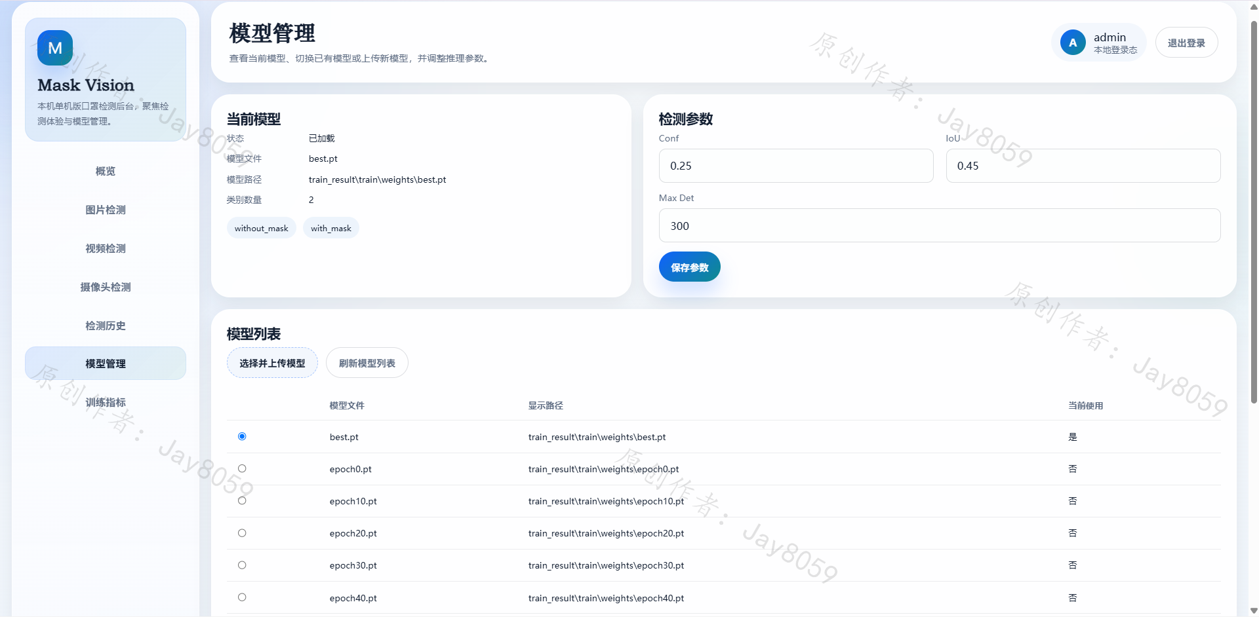This screenshot has width=1259, height=617.
Task: Click the without_mask class tag
Action: [262, 228]
